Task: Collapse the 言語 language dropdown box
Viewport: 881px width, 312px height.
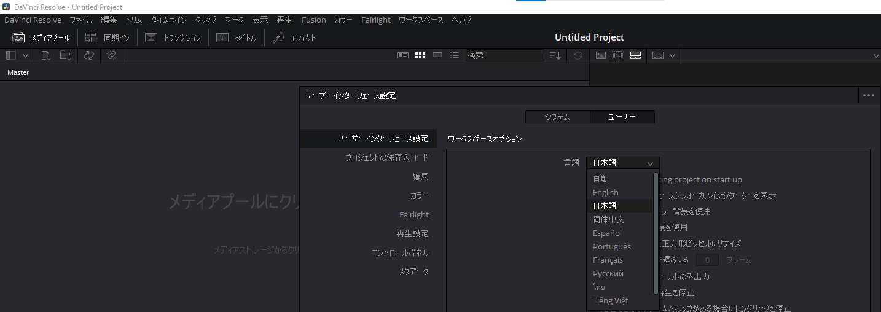Action: [623, 163]
